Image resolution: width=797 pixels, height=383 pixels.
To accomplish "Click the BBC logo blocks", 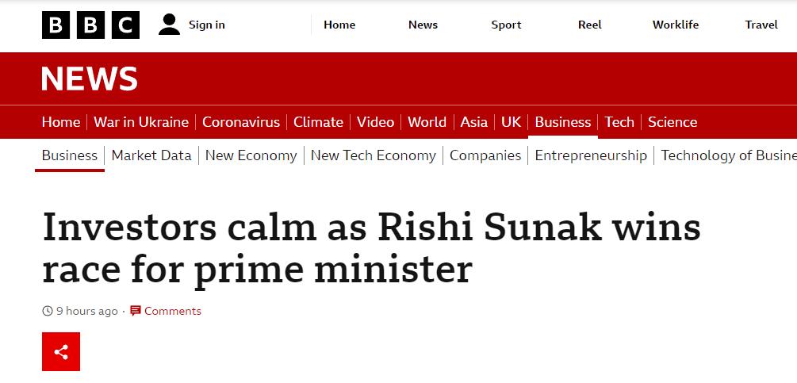I will [90, 25].
